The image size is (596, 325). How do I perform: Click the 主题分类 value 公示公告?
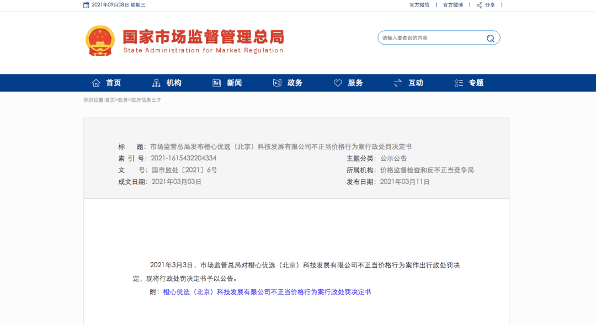(x=393, y=159)
